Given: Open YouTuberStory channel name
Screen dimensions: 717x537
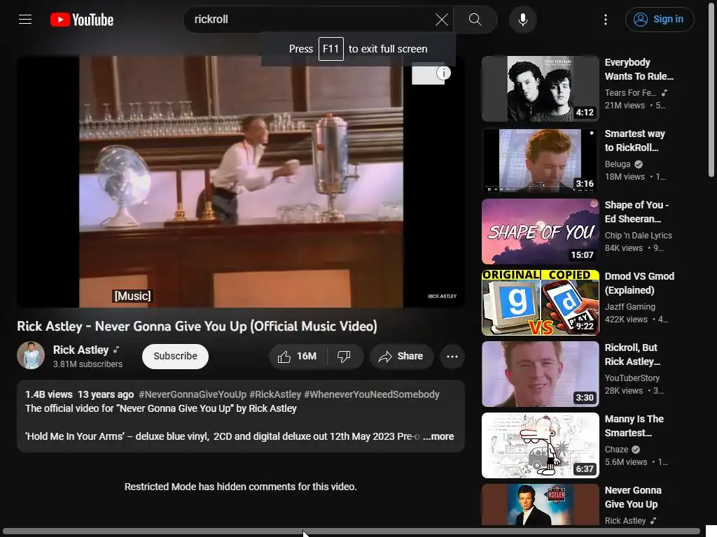Looking at the screenshot, I should [x=632, y=378].
